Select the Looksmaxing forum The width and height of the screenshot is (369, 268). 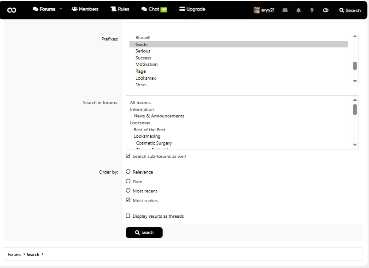[239, 136]
